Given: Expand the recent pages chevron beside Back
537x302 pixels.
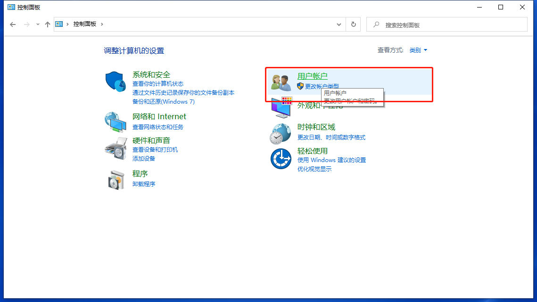Looking at the screenshot, I should point(37,24).
